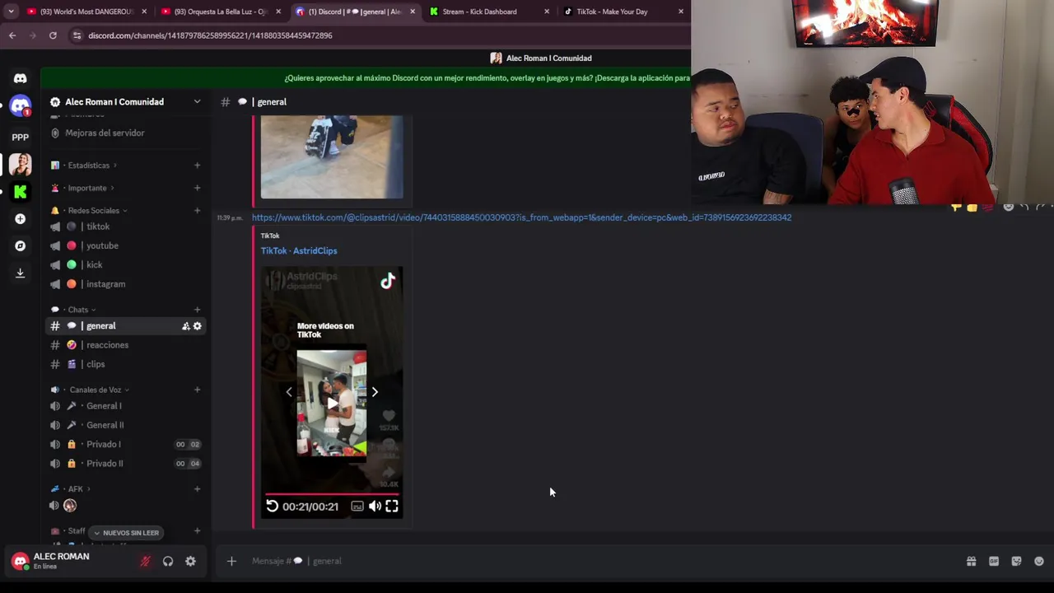Open the PPP server in sidebar
The image size is (1054, 593).
click(21, 137)
